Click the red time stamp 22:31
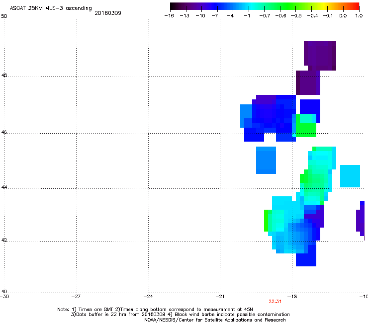The image size is (368, 323). point(275,302)
